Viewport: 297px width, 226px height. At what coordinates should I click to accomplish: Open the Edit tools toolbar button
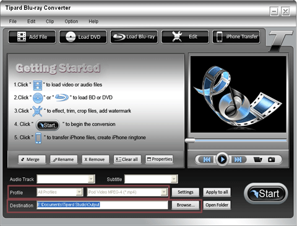click(x=185, y=37)
